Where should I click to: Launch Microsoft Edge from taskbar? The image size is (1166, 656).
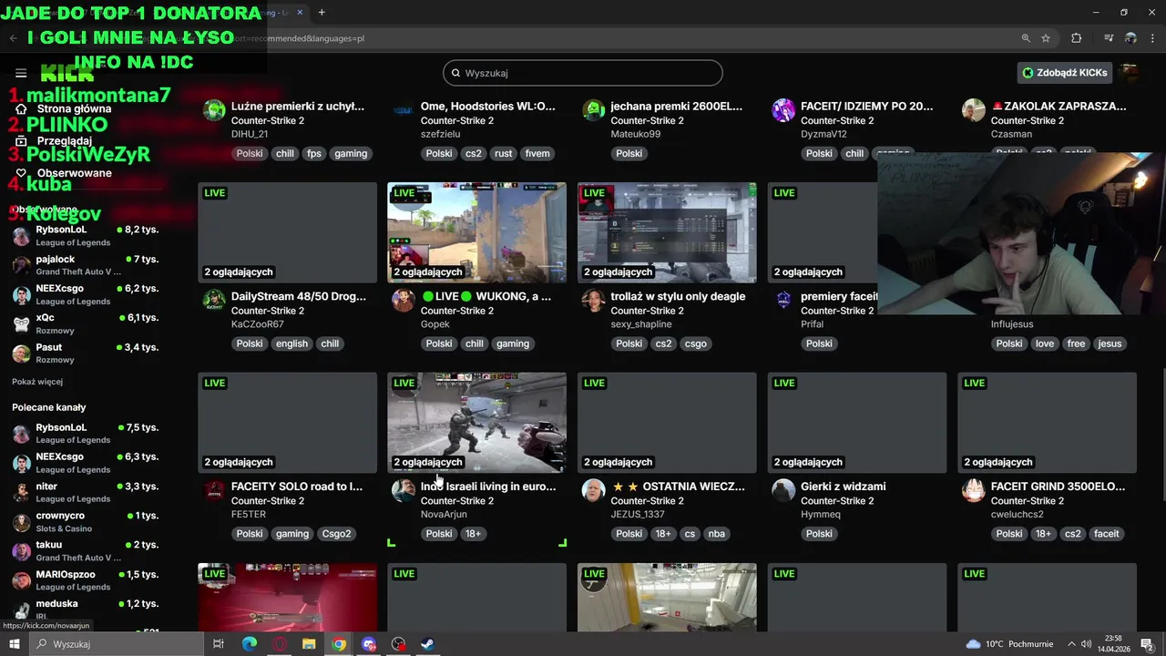click(250, 644)
